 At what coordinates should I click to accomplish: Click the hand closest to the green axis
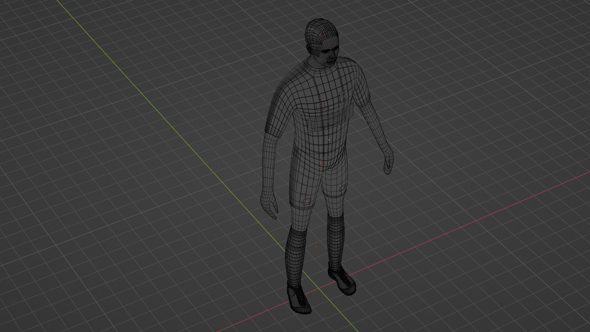point(269,204)
